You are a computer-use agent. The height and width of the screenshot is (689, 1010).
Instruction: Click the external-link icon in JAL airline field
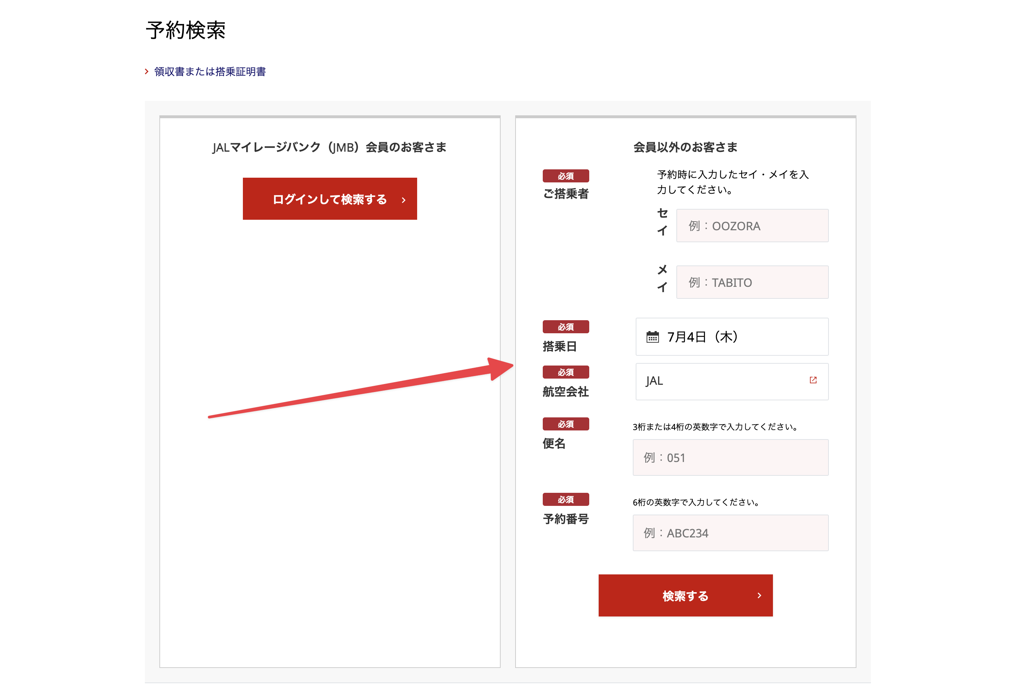pos(813,380)
